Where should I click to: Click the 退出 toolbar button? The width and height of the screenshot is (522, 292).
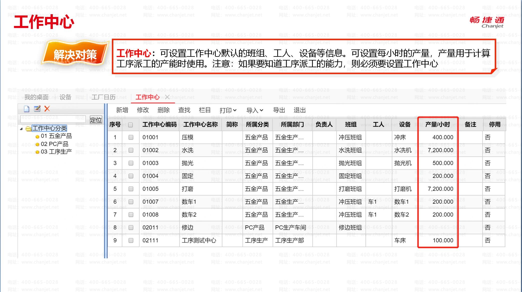[300, 110]
